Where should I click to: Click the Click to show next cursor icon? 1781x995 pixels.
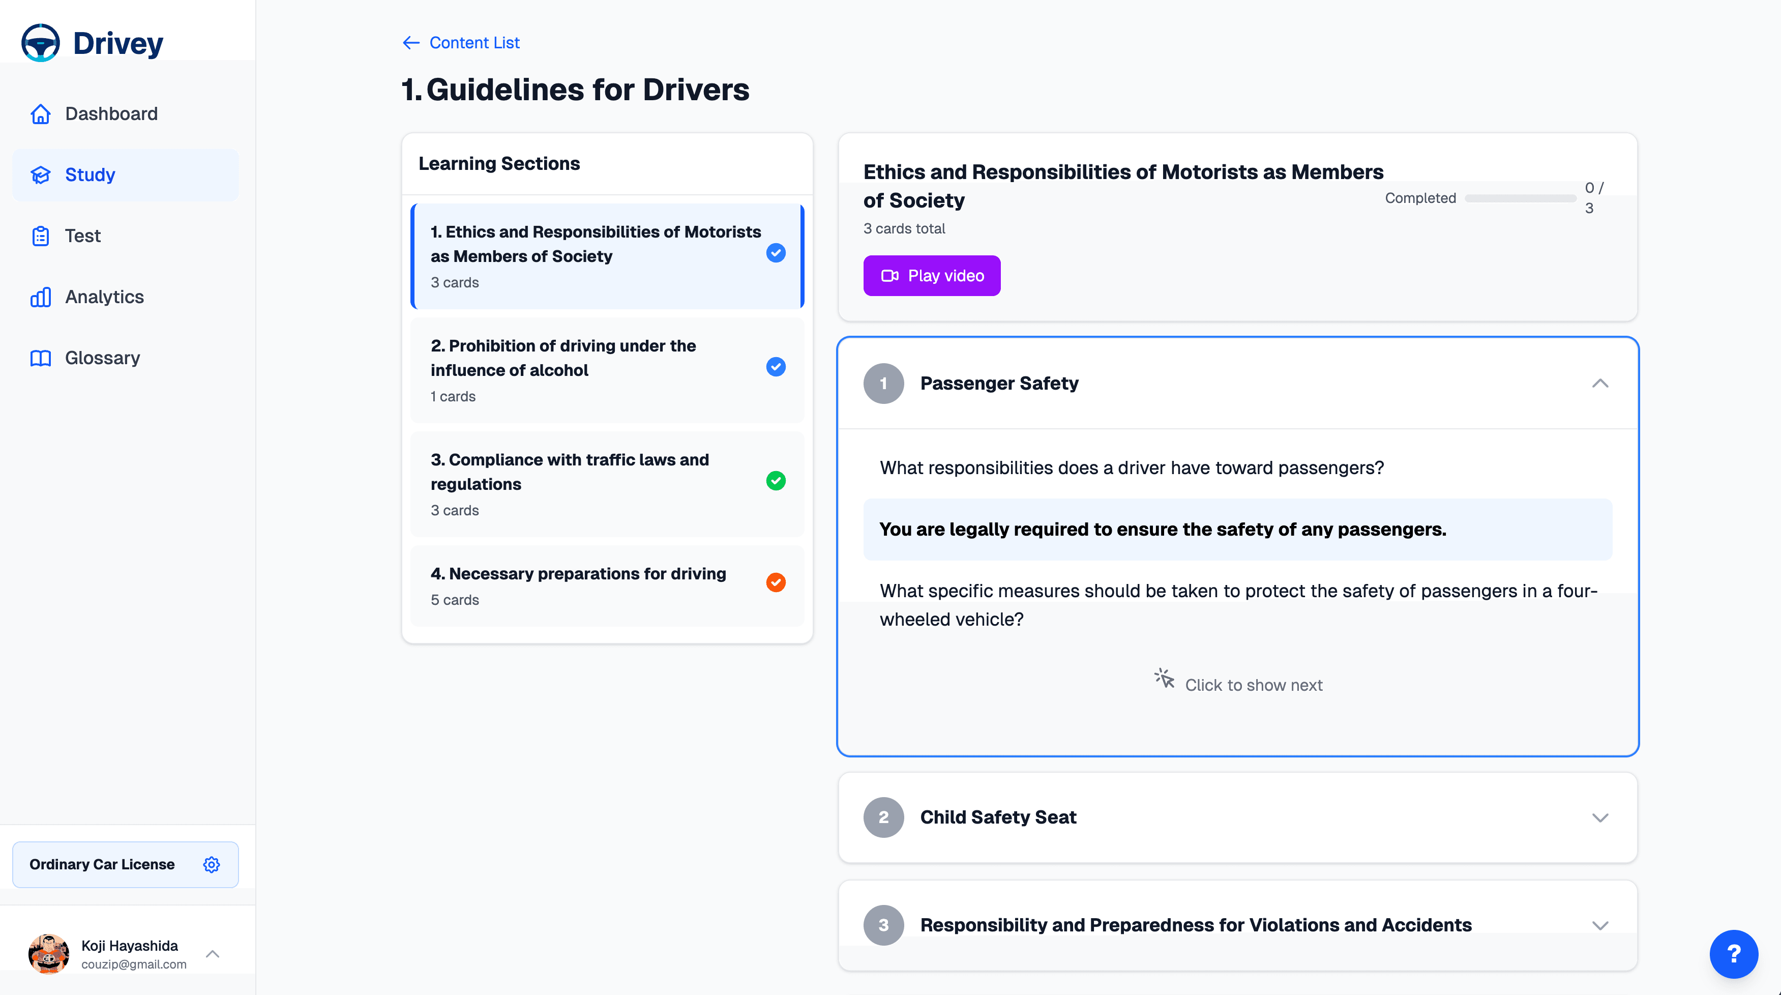click(1164, 678)
